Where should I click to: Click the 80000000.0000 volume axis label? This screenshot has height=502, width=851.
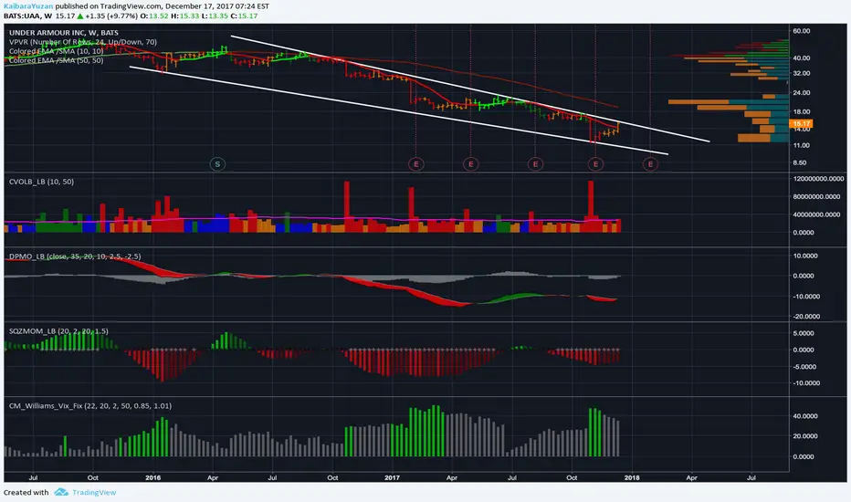(x=817, y=196)
